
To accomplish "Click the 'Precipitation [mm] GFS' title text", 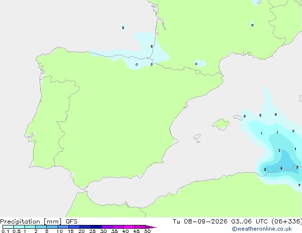I will click(x=39, y=222).
